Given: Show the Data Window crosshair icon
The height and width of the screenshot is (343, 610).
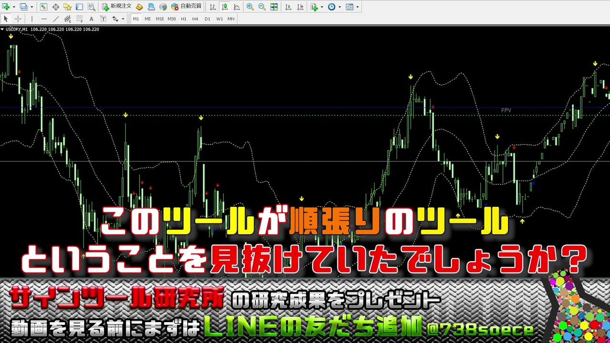Looking at the screenshot, I should click(x=55, y=7).
